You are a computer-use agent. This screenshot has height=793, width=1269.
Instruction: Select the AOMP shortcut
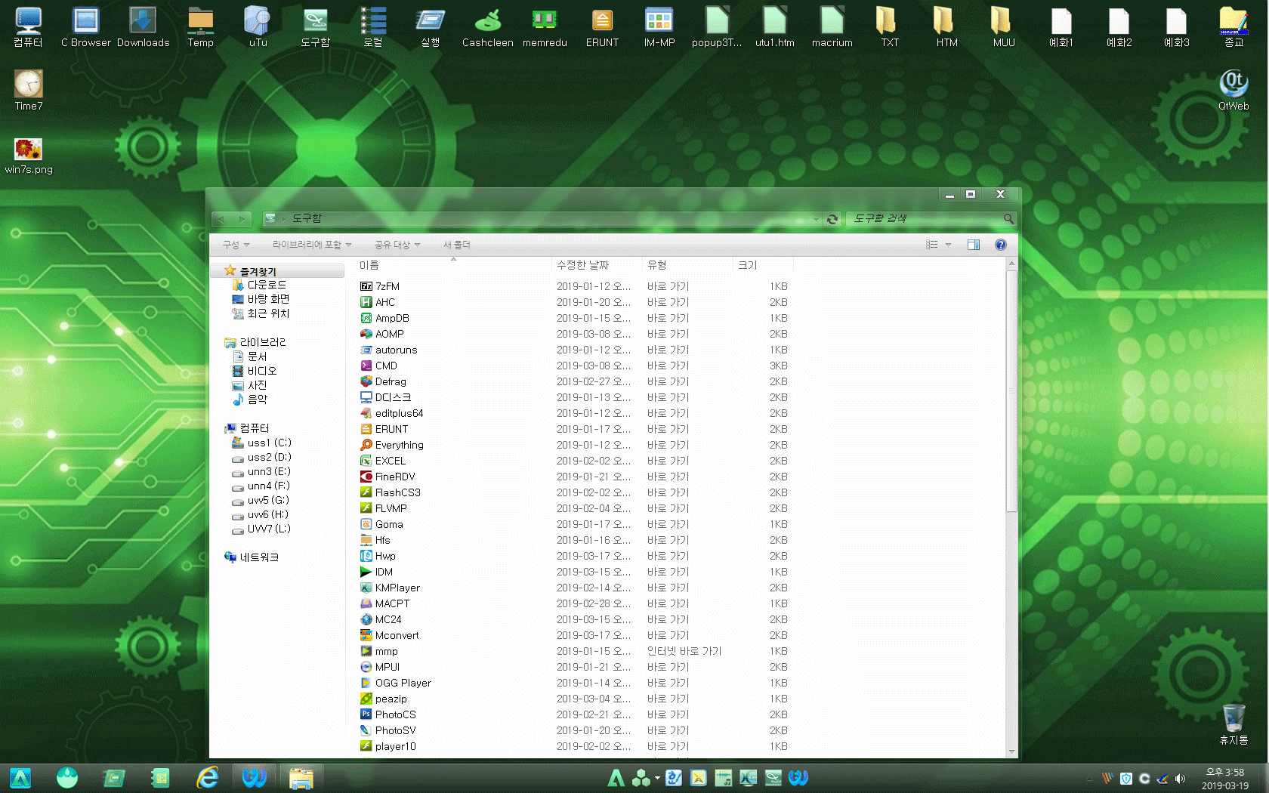[x=382, y=334]
